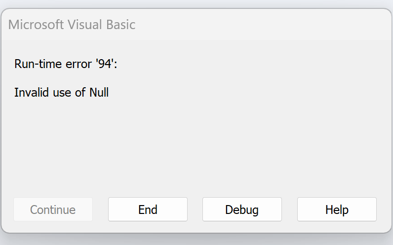Click the End button
The image size is (393, 245).
(148, 210)
